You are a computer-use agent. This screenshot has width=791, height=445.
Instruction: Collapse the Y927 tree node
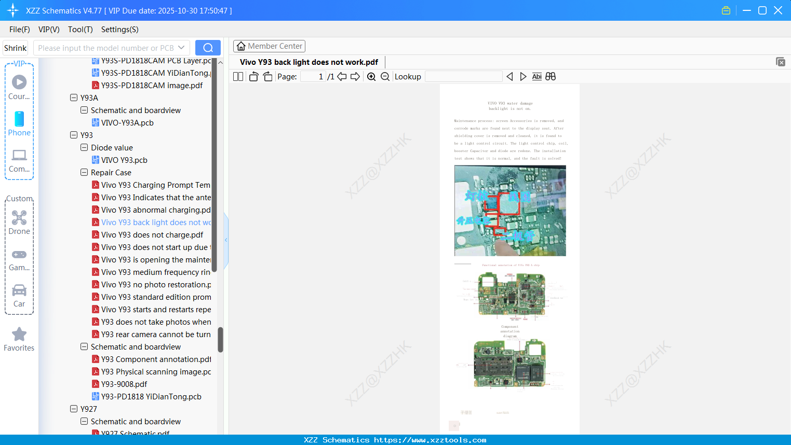click(74, 409)
